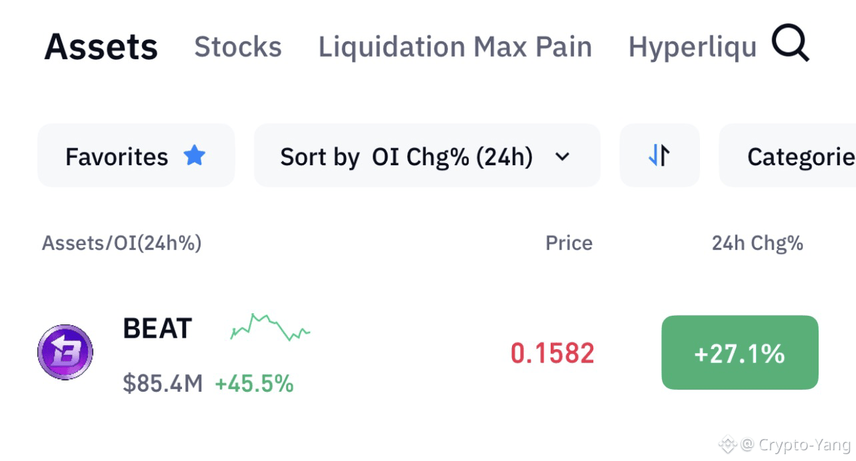Click the 0.1582 price value
Viewport: 856px width, 461px height.
coord(553,353)
